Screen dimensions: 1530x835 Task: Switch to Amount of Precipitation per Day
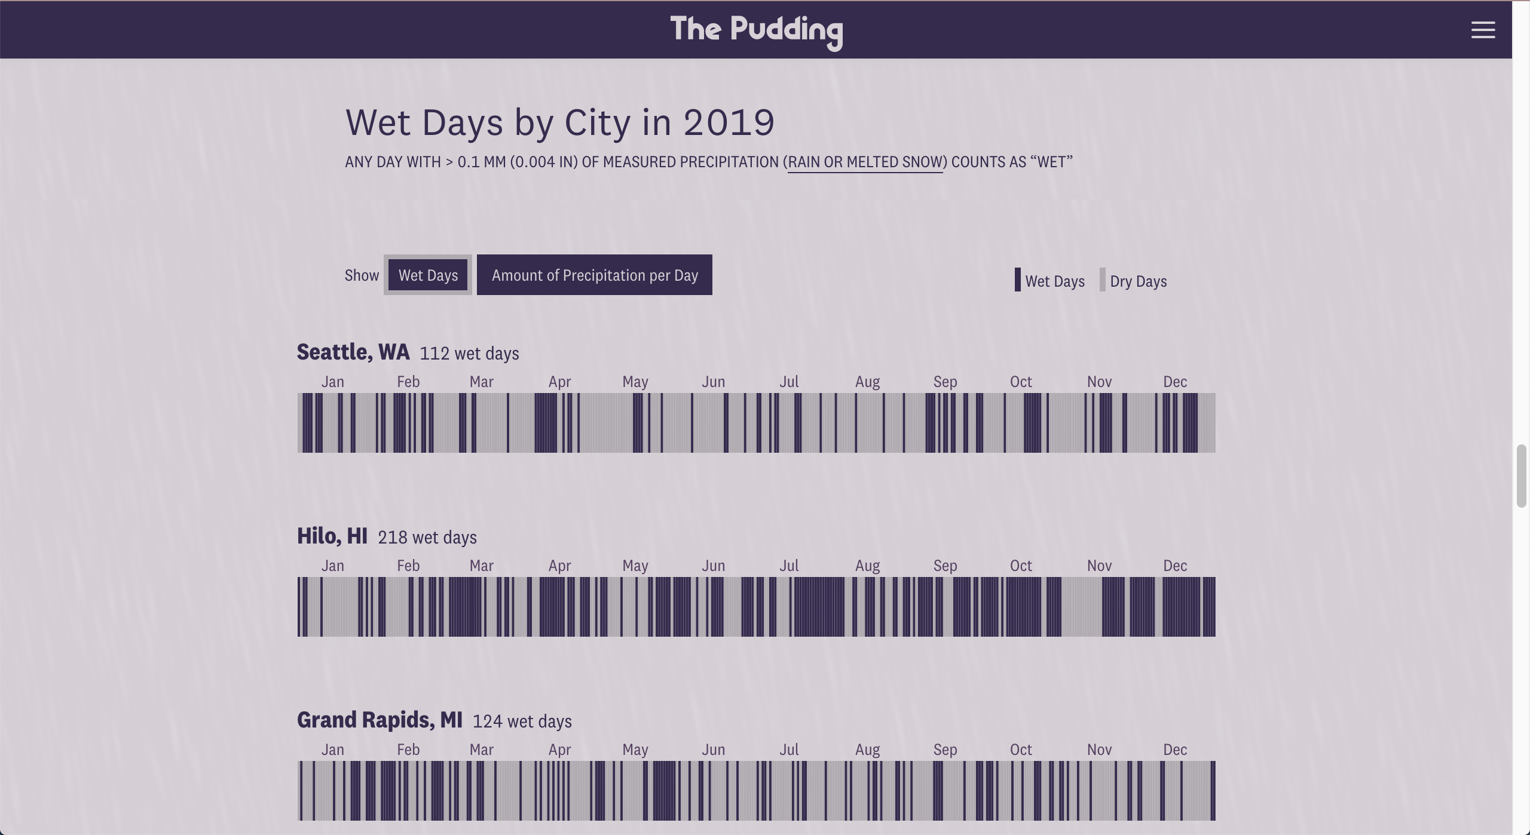595,275
